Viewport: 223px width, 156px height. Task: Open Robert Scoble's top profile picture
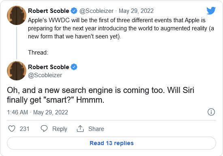click(x=17, y=15)
